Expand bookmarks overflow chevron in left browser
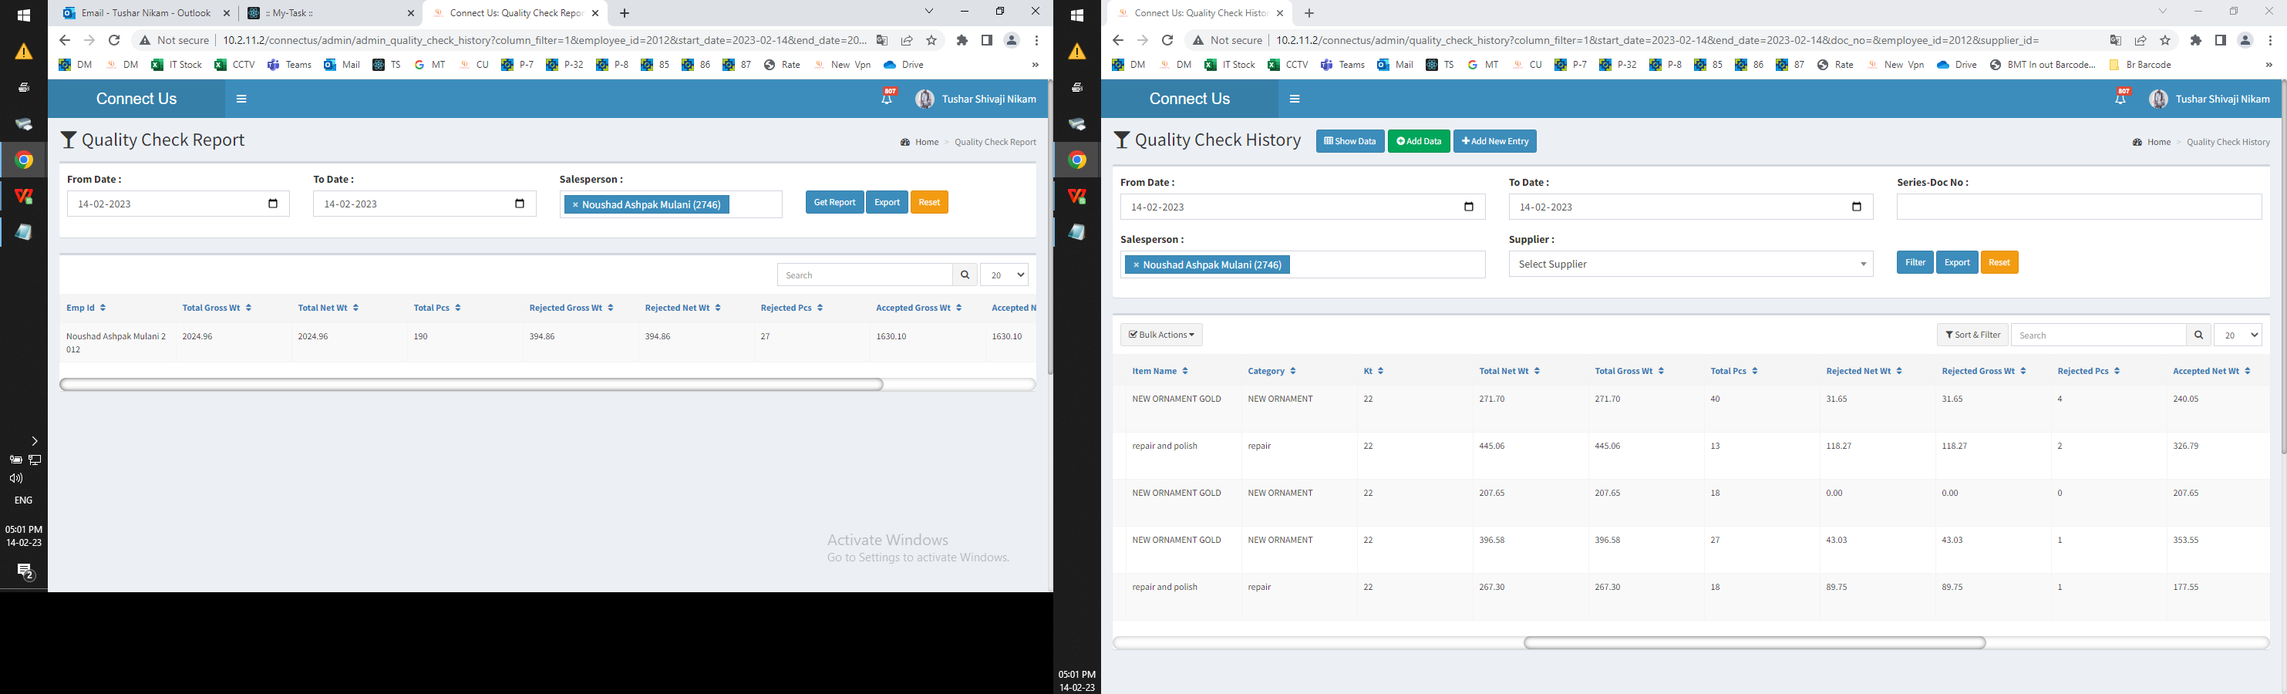The height and width of the screenshot is (694, 2287). click(x=1036, y=65)
